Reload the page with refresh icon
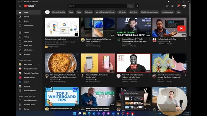Screen dimensions: 207x116 [x=22, y=1]
